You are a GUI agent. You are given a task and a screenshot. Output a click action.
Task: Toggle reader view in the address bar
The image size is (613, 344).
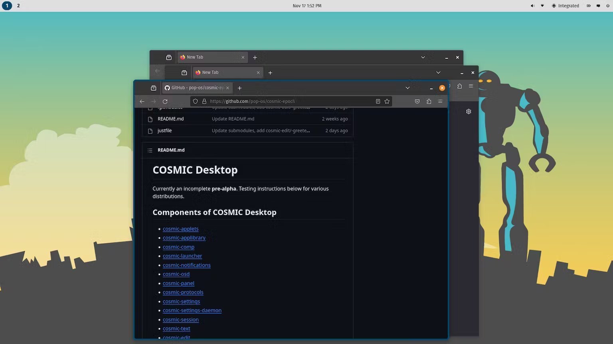(378, 102)
